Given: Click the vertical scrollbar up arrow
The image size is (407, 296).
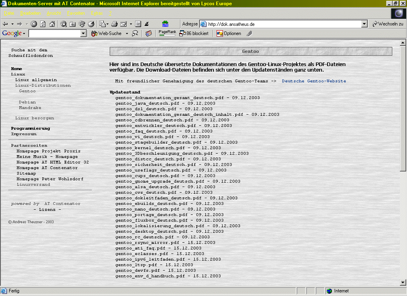Looking at the screenshot, I should [403, 42].
